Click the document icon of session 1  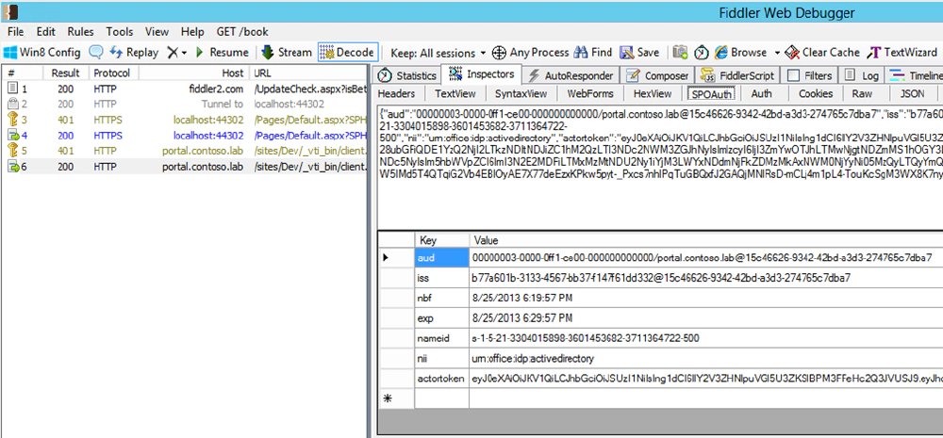coord(13,89)
